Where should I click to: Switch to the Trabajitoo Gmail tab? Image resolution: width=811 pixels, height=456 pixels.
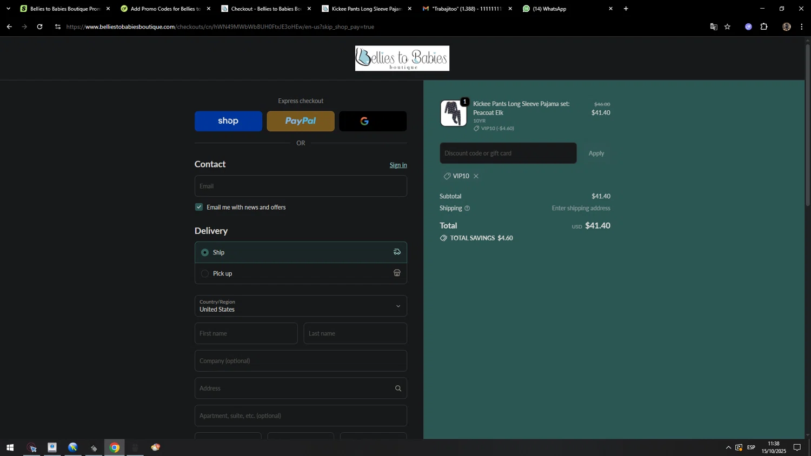(x=466, y=9)
